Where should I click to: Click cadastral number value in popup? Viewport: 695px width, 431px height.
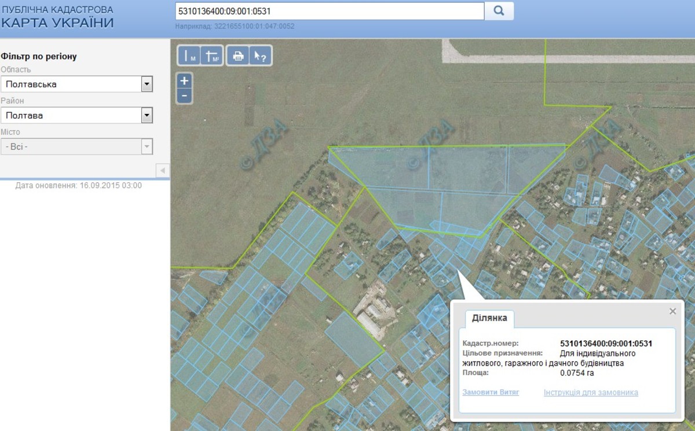(x=606, y=343)
